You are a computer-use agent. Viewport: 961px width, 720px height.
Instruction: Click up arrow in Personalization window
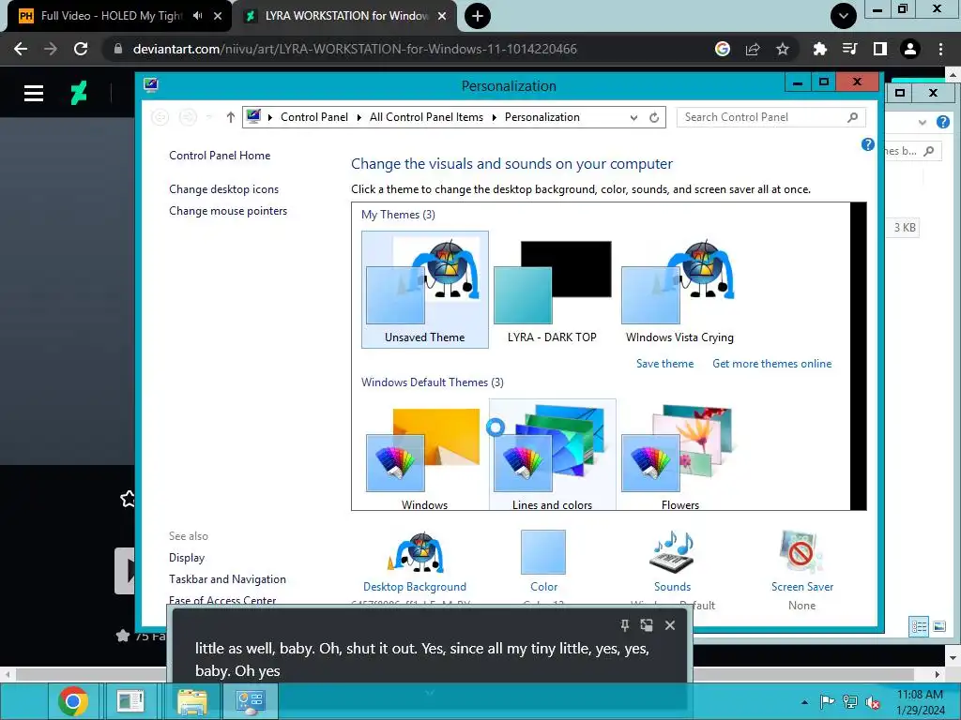[231, 117]
